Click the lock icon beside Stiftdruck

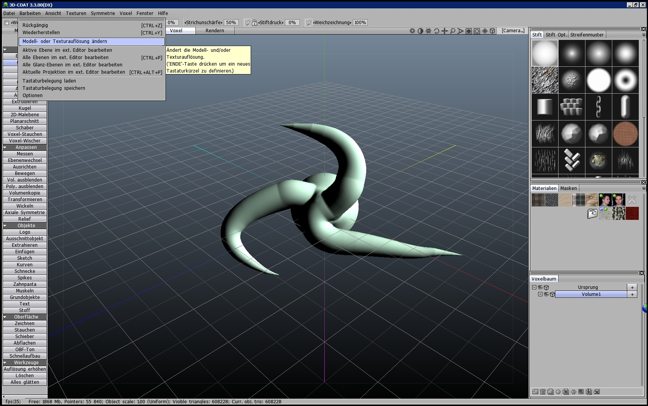coord(254,23)
